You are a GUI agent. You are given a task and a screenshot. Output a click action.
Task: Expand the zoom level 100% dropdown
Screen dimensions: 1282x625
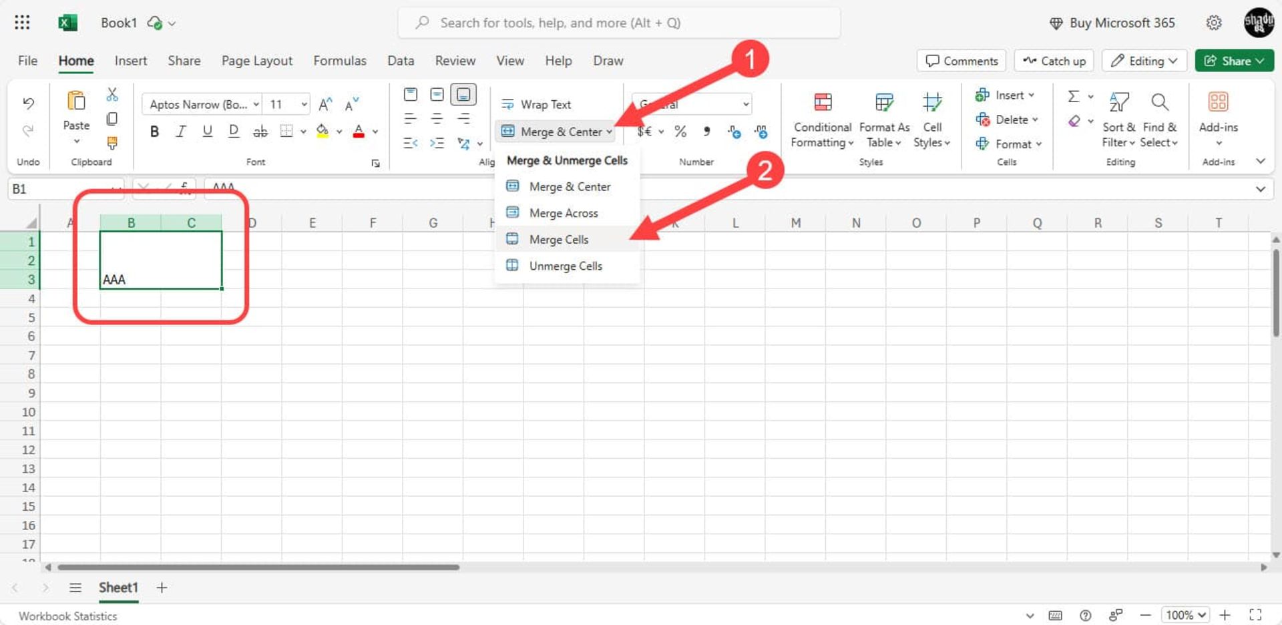tap(1186, 615)
